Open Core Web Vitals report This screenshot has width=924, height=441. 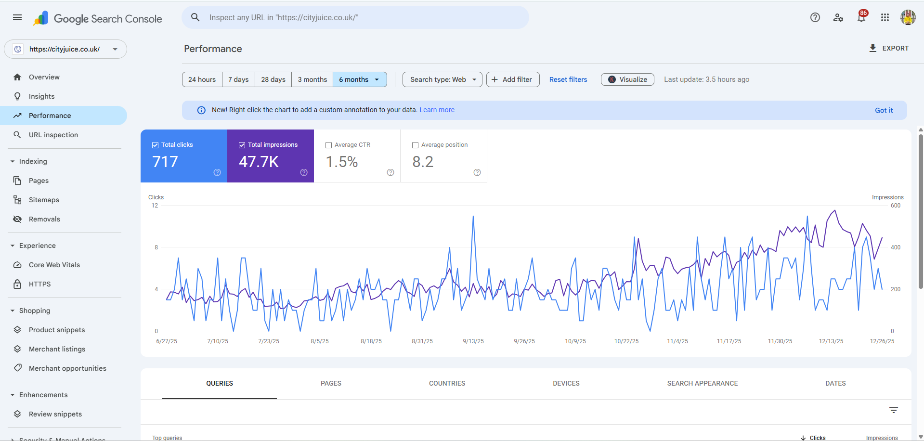(x=54, y=264)
